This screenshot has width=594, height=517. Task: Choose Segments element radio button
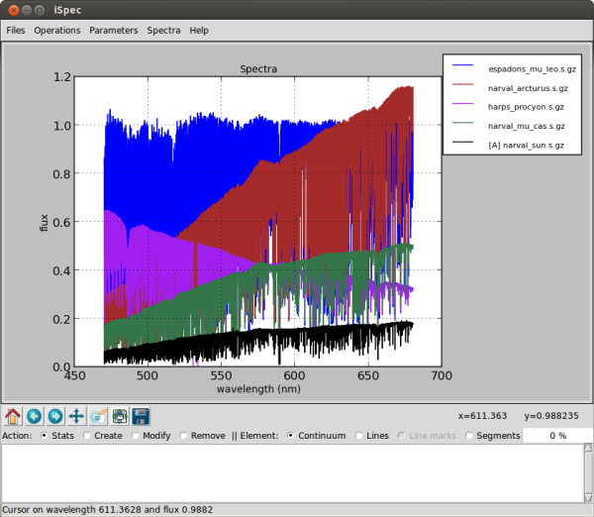point(469,436)
